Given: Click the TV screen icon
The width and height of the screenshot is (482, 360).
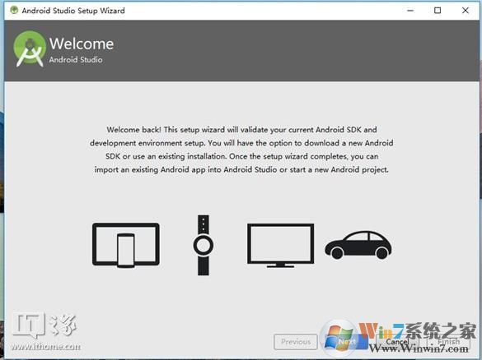Looking at the screenshot, I should click(280, 246).
